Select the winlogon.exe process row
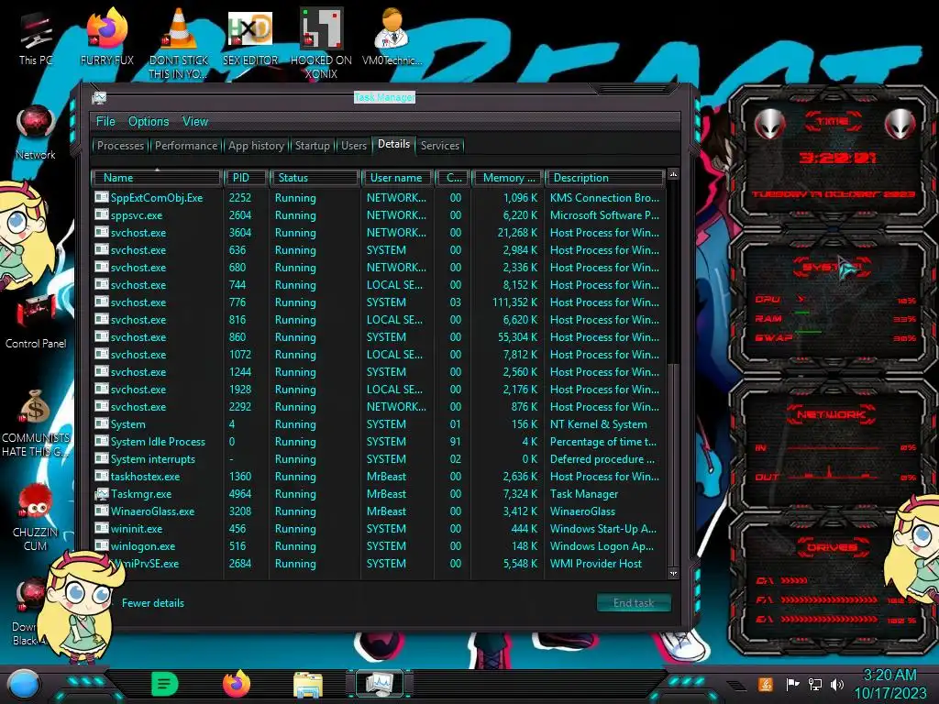 [x=378, y=546]
